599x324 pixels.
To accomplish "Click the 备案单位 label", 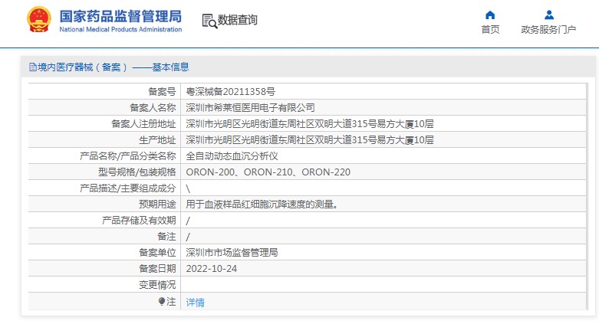I will tap(157, 252).
